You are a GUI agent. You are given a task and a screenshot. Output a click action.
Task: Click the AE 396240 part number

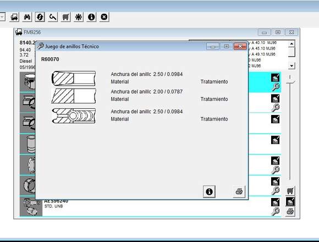(x=56, y=201)
